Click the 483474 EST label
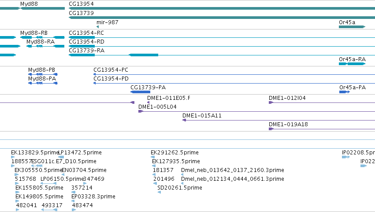This screenshot has width=375, height=212. pyautogui.click(x=82, y=205)
